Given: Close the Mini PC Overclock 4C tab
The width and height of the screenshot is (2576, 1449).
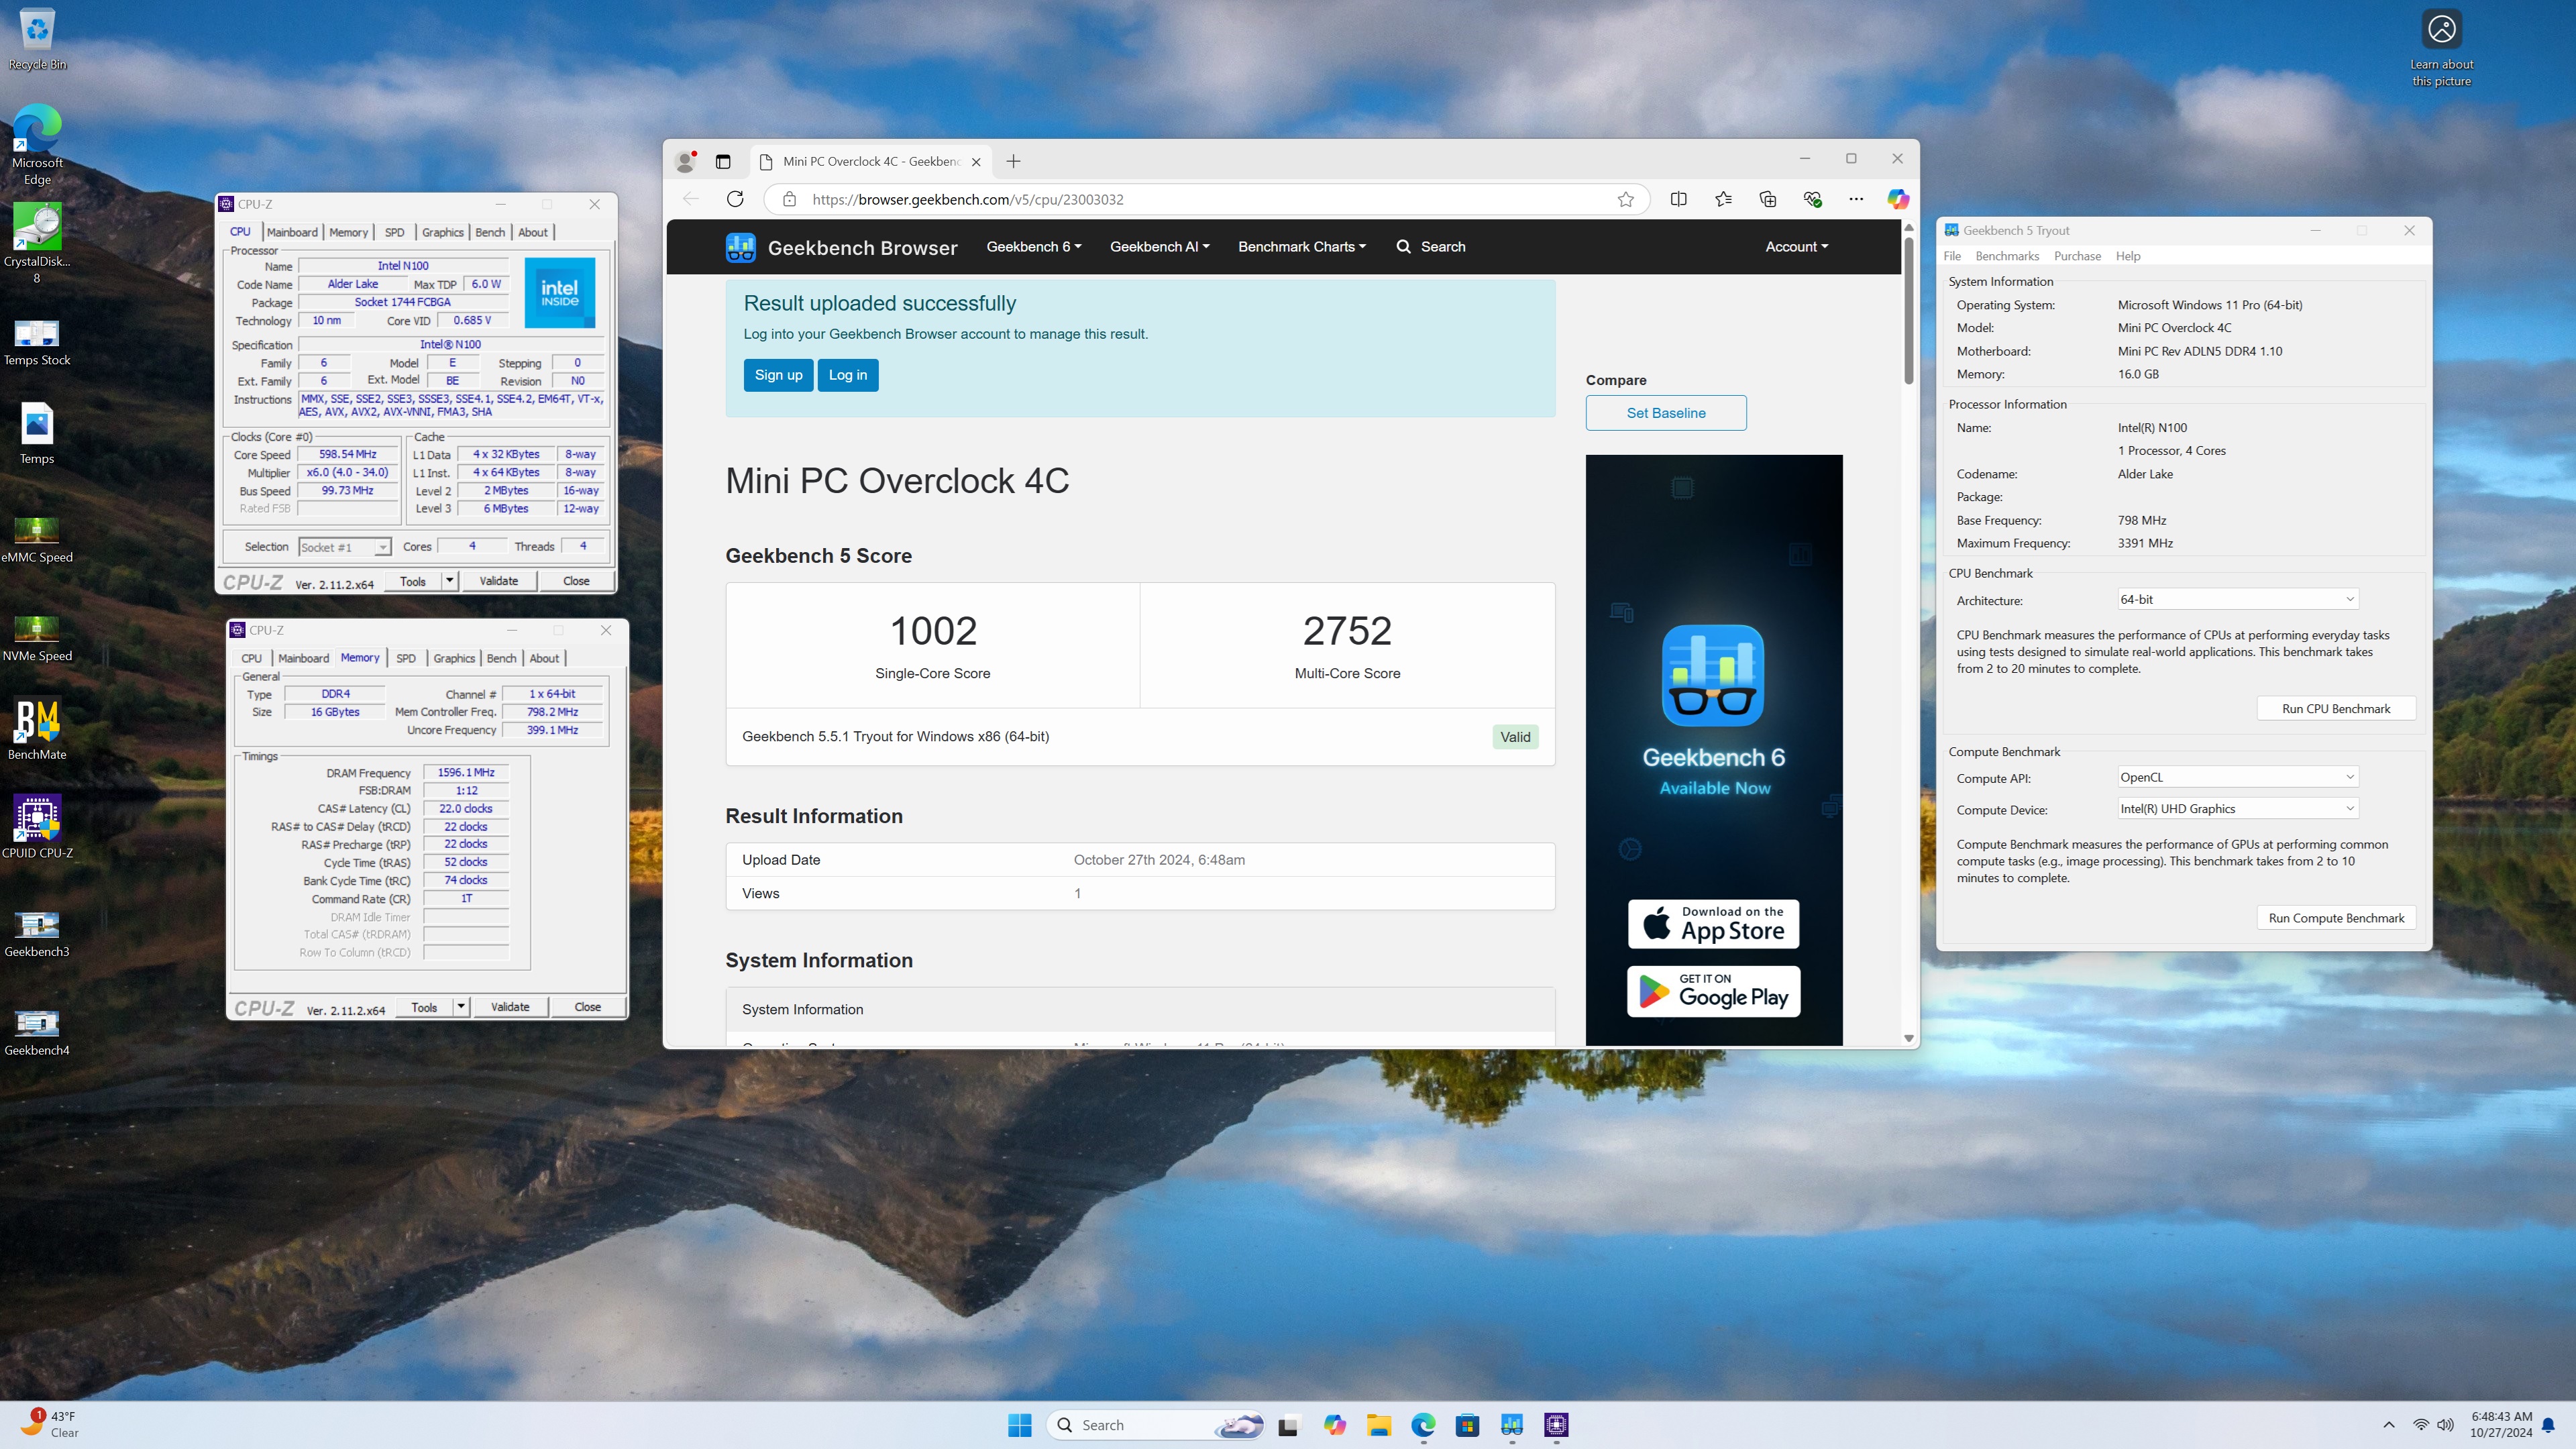Looking at the screenshot, I should coord(976,162).
